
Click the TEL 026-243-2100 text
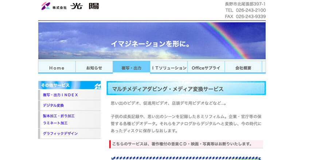(246, 10)
